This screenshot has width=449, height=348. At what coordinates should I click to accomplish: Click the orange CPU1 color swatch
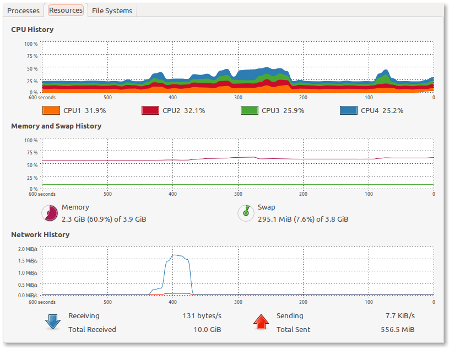[51, 110]
